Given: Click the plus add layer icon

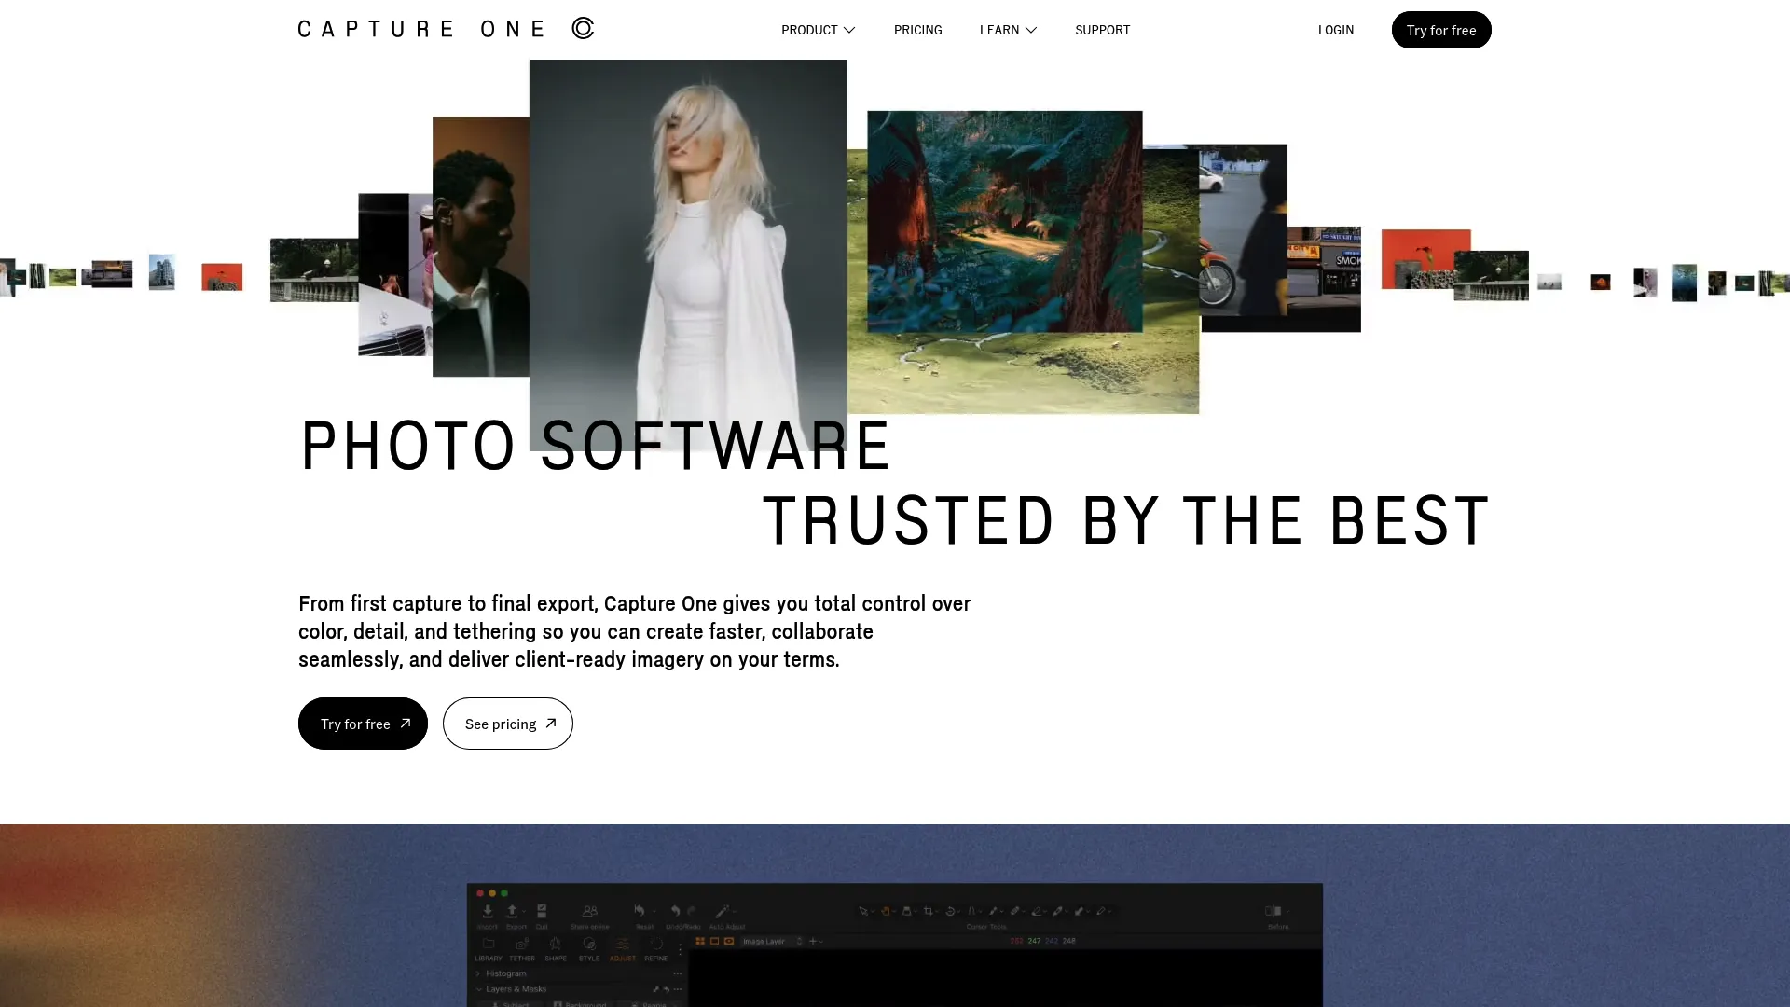Looking at the screenshot, I should [x=813, y=942].
